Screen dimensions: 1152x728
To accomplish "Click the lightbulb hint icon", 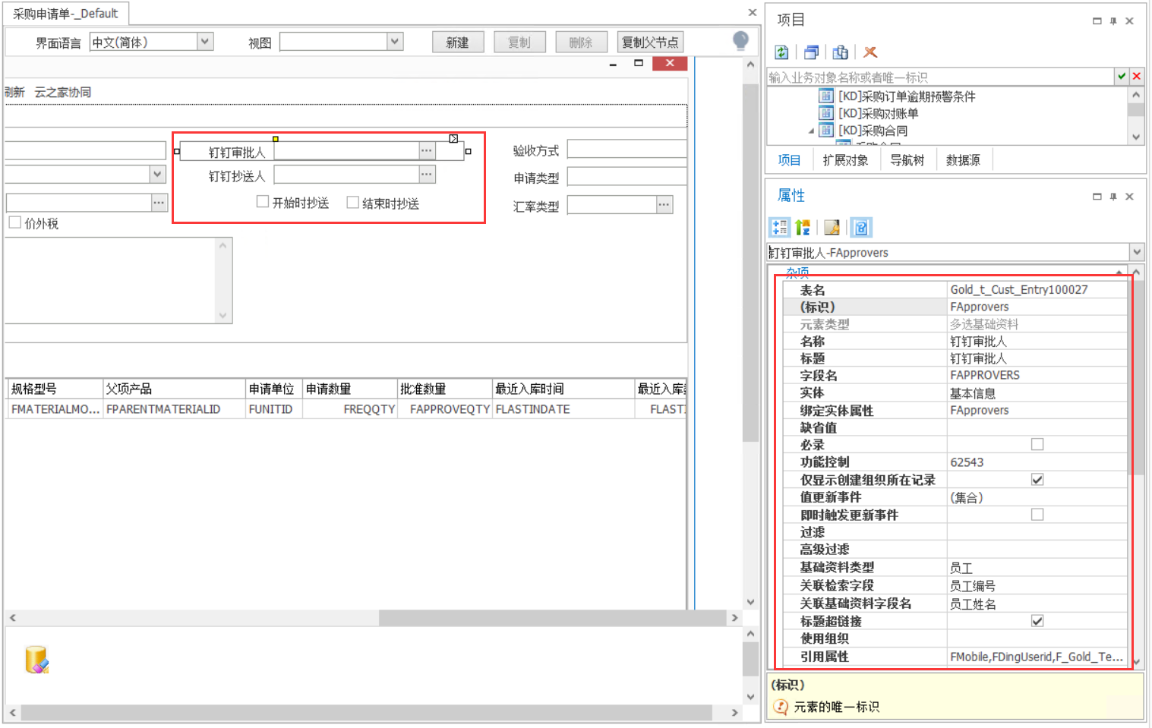I will pyautogui.click(x=740, y=41).
